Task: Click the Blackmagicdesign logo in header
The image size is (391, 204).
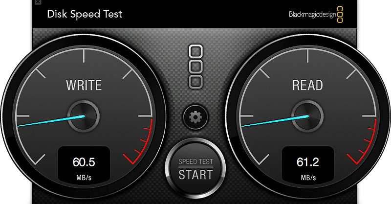Action: coord(316,15)
